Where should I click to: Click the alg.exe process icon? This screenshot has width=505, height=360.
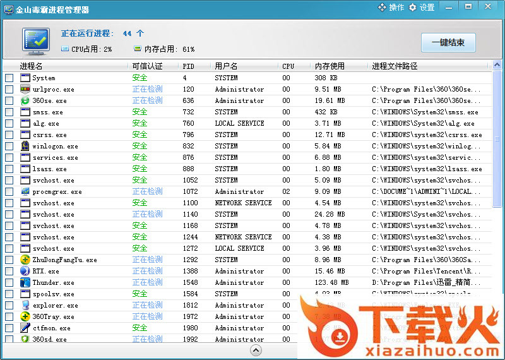coord(25,123)
